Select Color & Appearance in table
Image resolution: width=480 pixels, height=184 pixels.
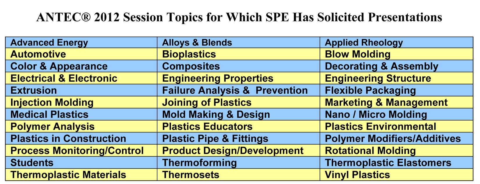tap(81, 66)
